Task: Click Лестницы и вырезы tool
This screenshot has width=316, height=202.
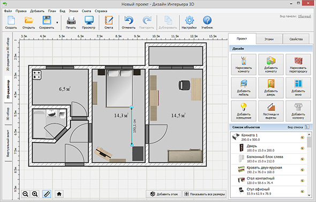Action: pyautogui.click(x=271, y=111)
